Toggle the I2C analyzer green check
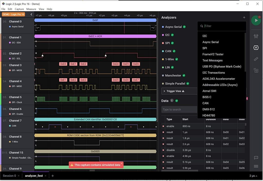 point(172,35)
